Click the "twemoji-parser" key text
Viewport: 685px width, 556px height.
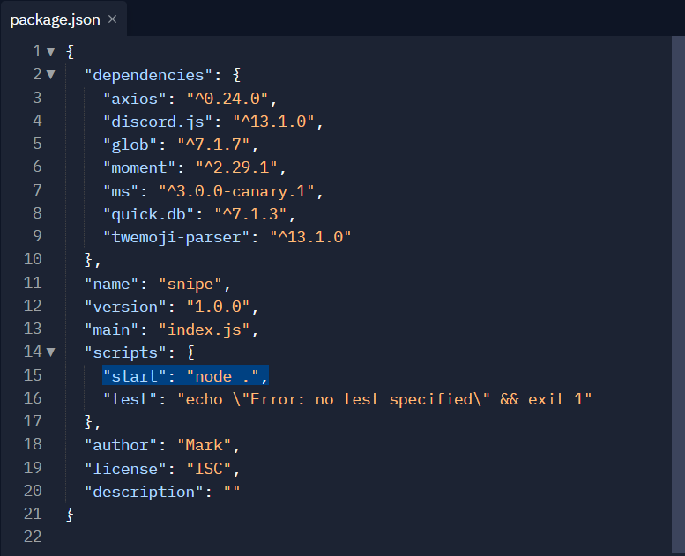(176, 238)
